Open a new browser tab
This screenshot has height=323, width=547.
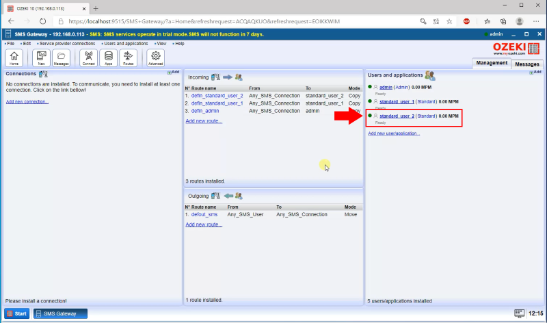click(96, 8)
